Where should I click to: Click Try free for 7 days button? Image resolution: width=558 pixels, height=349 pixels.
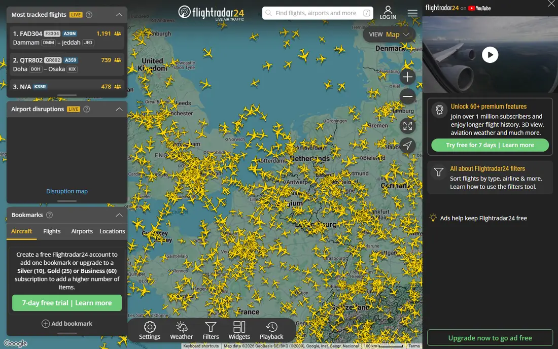pos(490,145)
